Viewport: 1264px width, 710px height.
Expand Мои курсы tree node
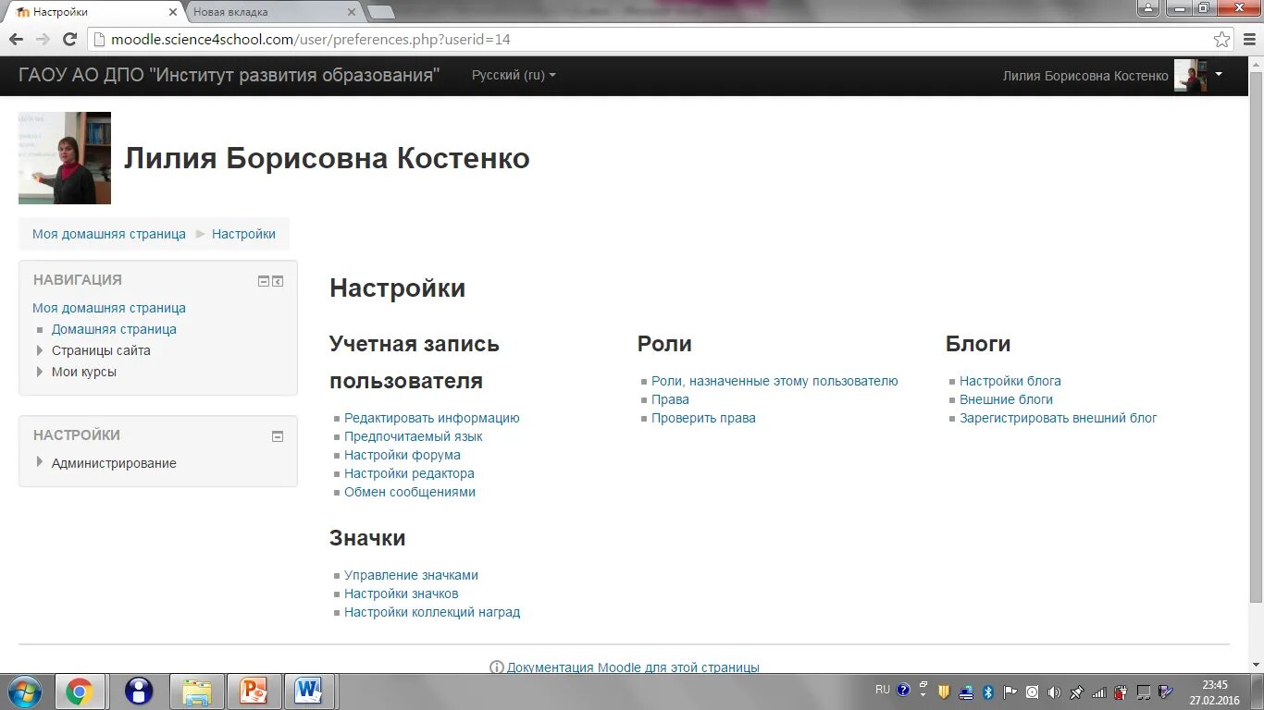pyautogui.click(x=40, y=372)
